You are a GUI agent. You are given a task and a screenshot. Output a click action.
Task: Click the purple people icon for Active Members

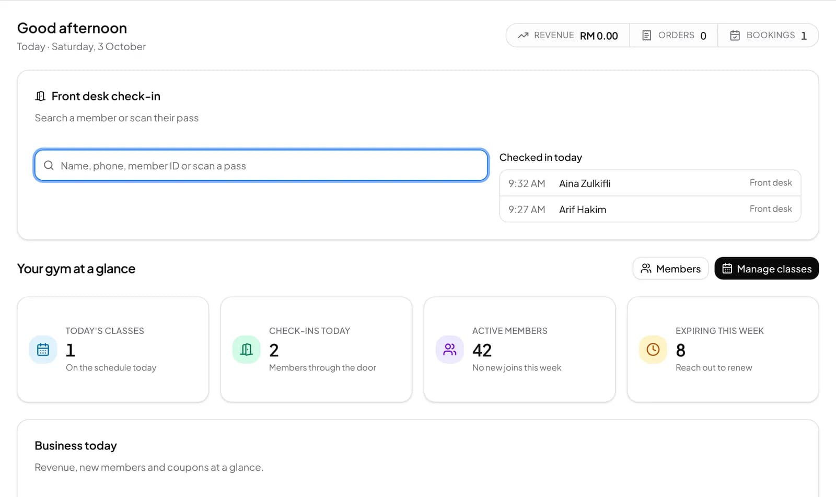[449, 349]
